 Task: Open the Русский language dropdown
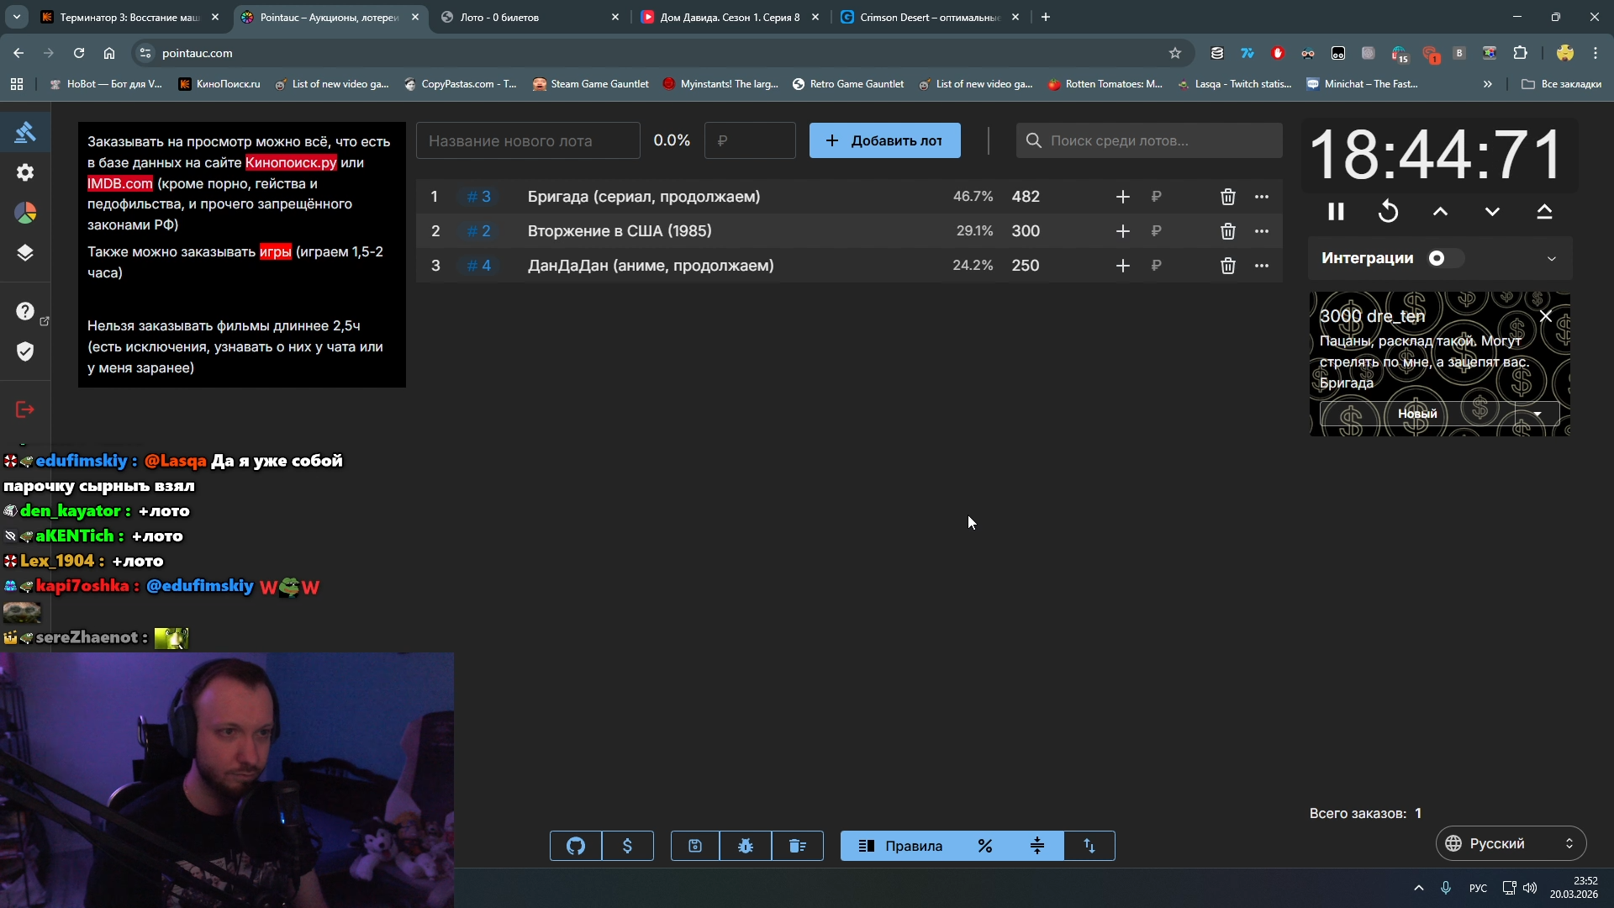pos(1511,843)
